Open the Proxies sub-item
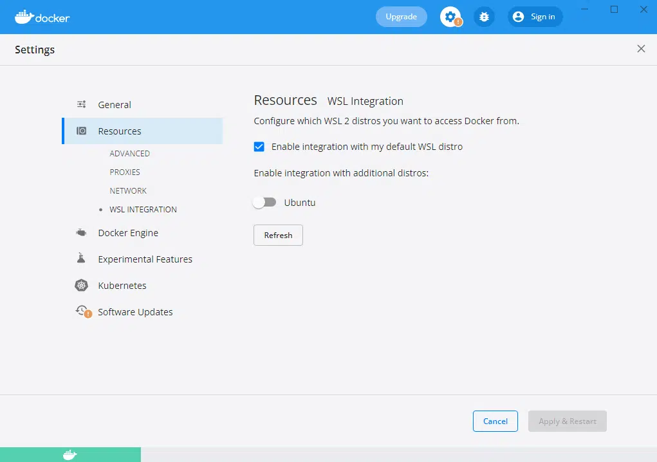This screenshot has width=657, height=462. tap(125, 172)
